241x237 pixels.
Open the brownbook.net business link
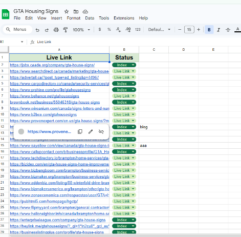tap(55, 102)
